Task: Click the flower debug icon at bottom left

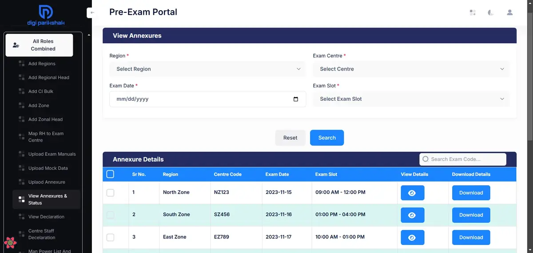Action: coord(10,243)
